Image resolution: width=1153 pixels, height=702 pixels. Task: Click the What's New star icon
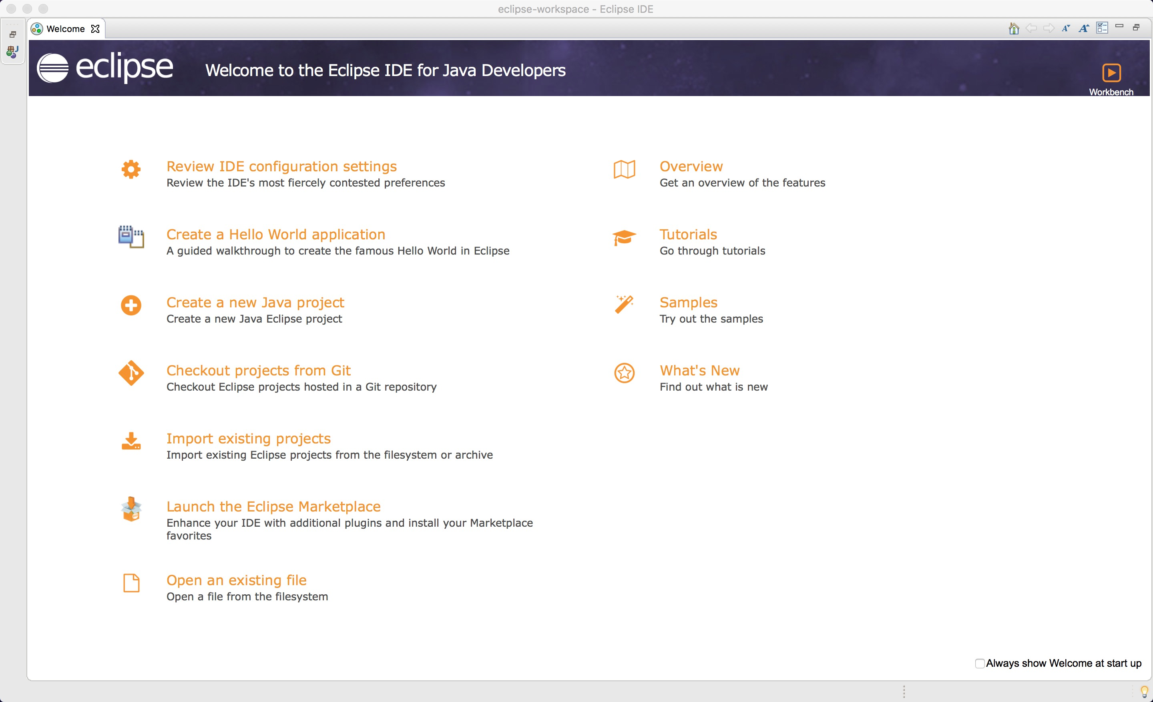[x=624, y=373]
